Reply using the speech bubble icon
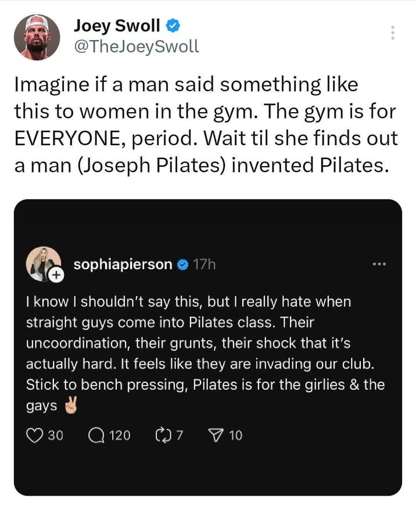416x509 pixels. point(97,435)
